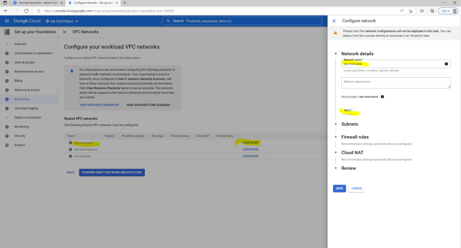Open the Security step
This screenshot has height=248, width=461.
coord(20,136)
